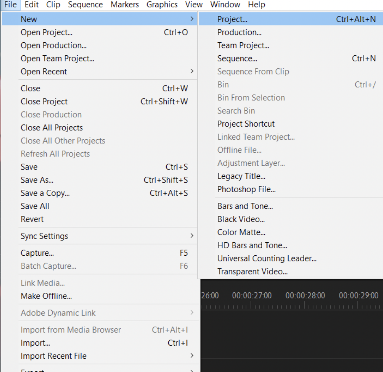Click Search Bin entry
This screenshot has width=383, height=372.
coord(291,111)
